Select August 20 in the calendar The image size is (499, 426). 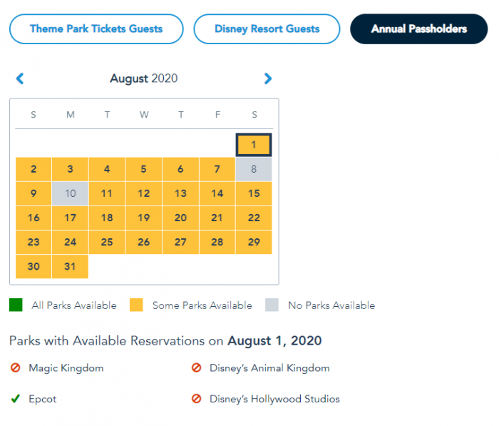pos(180,218)
